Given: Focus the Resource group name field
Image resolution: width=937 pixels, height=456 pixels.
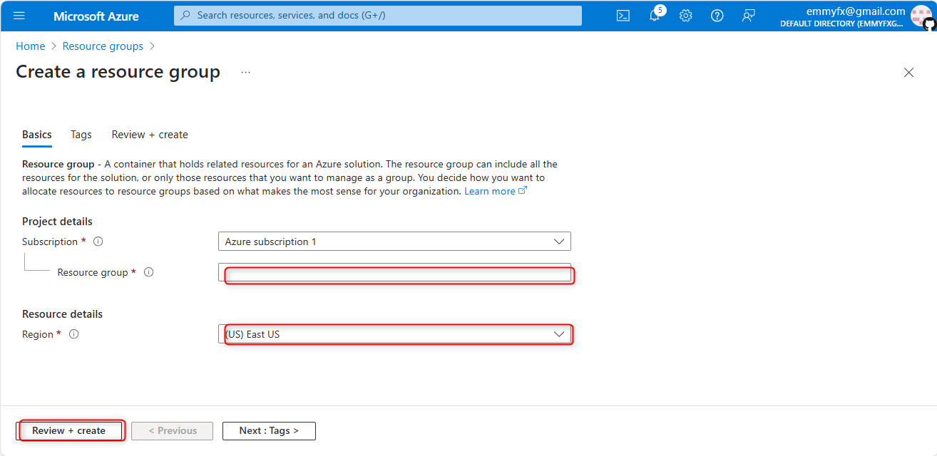Looking at the screenshot, I should (394, 273).
